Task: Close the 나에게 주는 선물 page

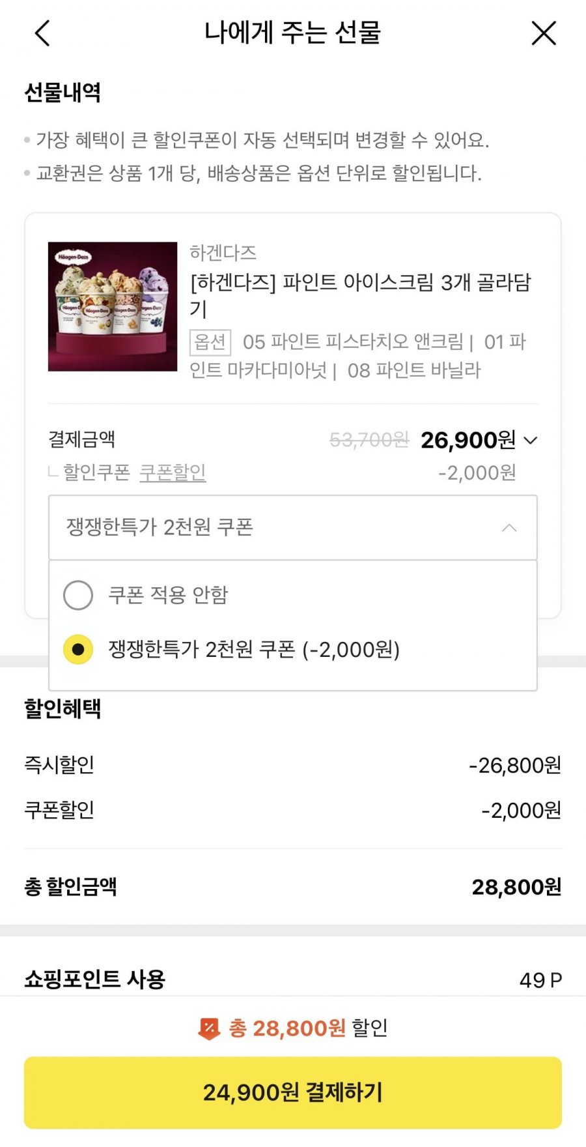Action: point(544,33)
